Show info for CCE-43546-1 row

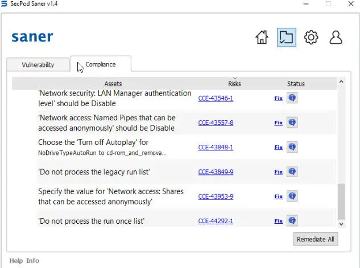[x=292, y=98]
